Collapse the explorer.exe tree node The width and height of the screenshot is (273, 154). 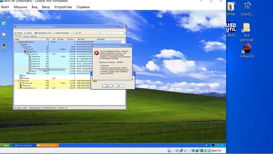pos(16,81)
